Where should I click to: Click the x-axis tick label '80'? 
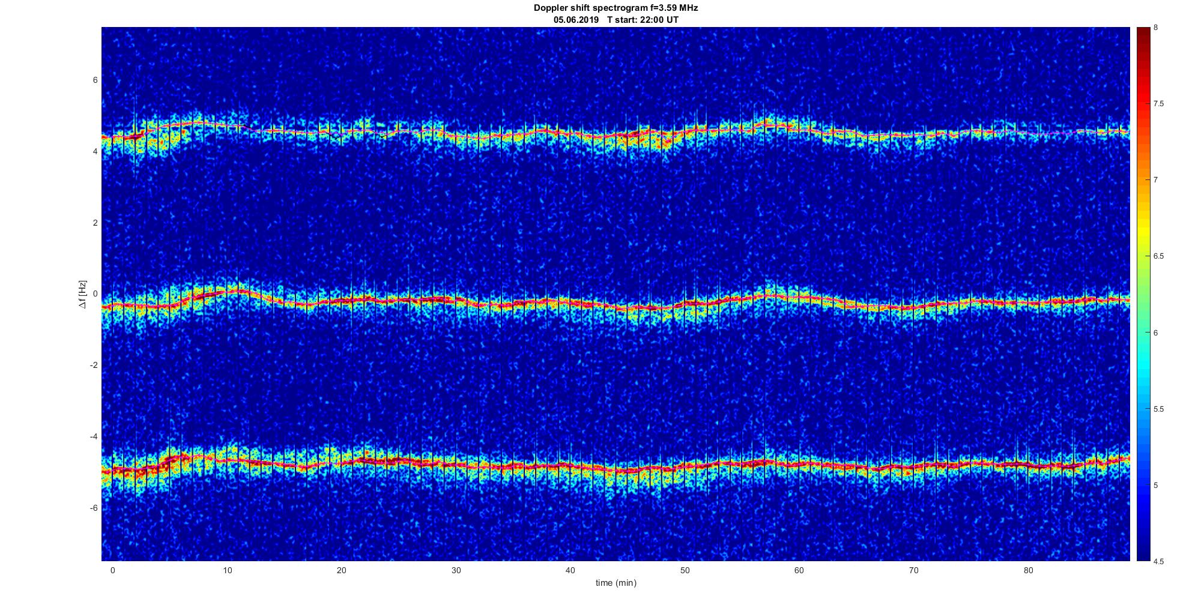1028,570
